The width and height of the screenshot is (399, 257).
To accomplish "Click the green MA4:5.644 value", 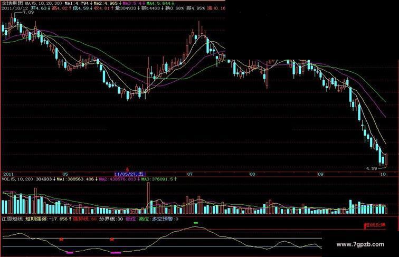I will pyautogui.click(x=158, y=3).
